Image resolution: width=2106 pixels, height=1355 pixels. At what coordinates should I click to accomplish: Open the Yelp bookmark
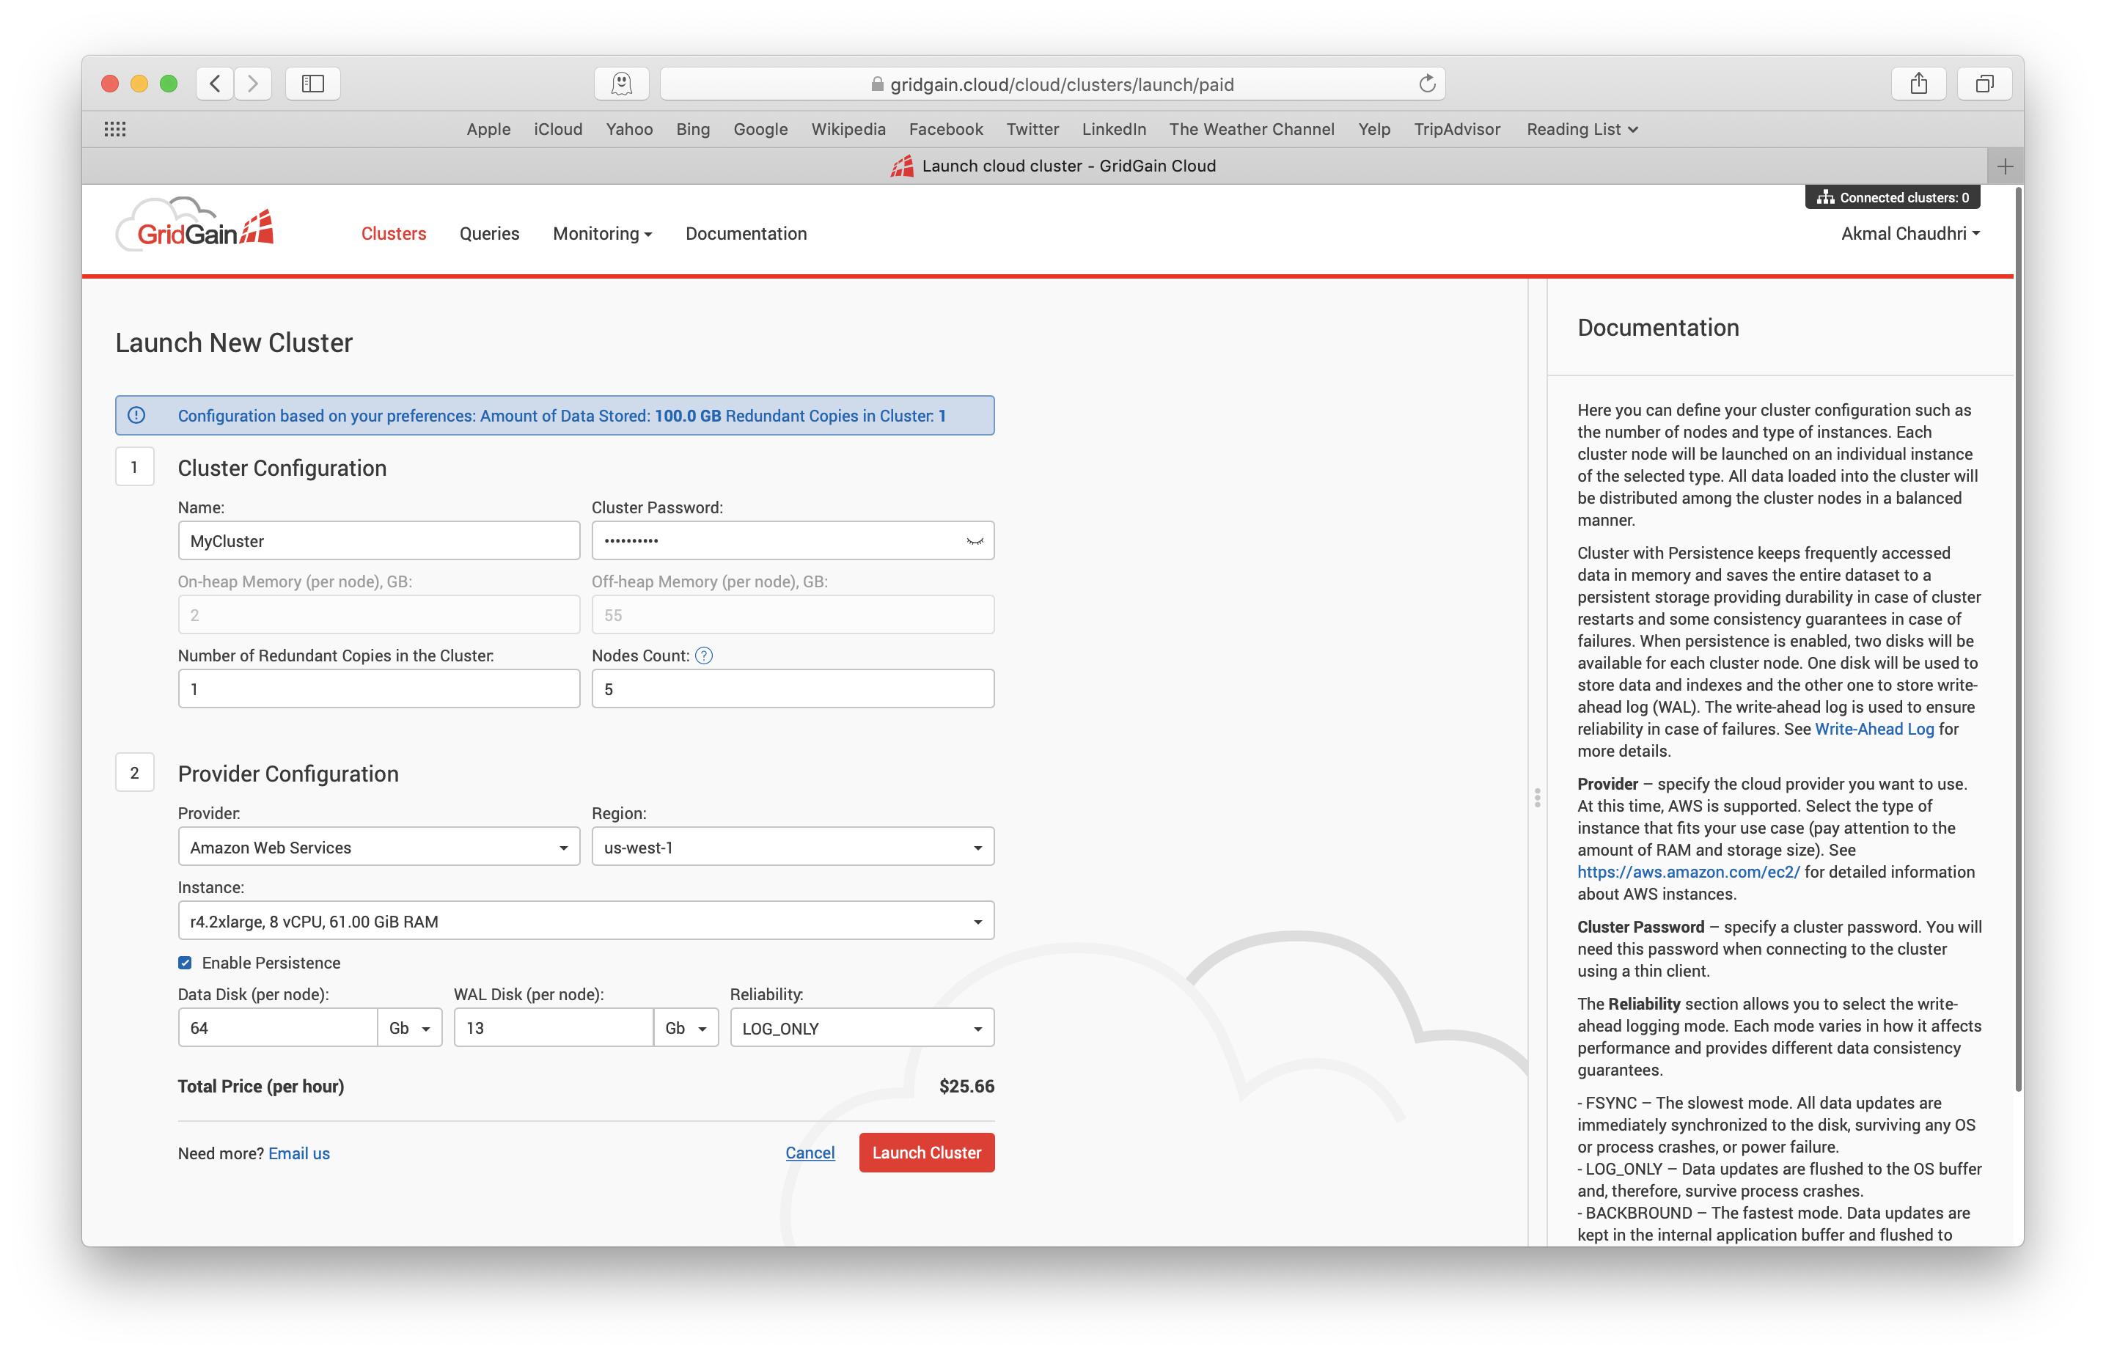[x=1373, y=129]
